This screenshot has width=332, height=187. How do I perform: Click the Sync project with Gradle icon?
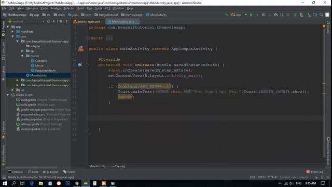295,15
